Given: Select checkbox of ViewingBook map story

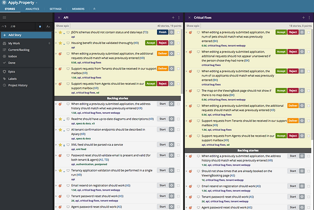Looking at the screenshot, I should 309,91.
